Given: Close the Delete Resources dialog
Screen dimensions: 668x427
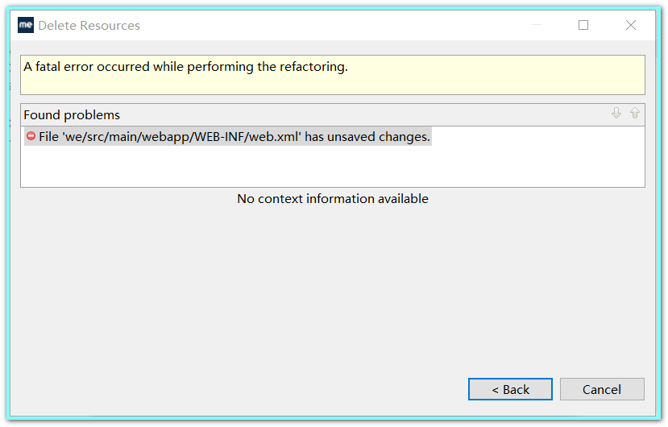Looking at the screenshot, I should tap(631, 25).
